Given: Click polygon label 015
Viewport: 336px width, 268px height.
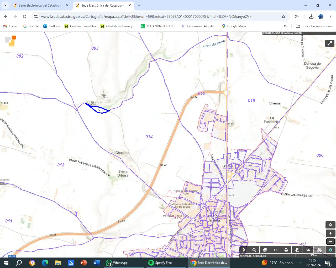Looking at the screenshot, I should tap(202, 93).
